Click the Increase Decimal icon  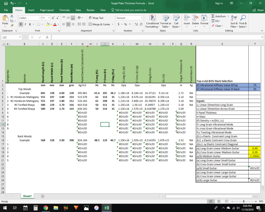pyautogui.click(x=136, y=24)
